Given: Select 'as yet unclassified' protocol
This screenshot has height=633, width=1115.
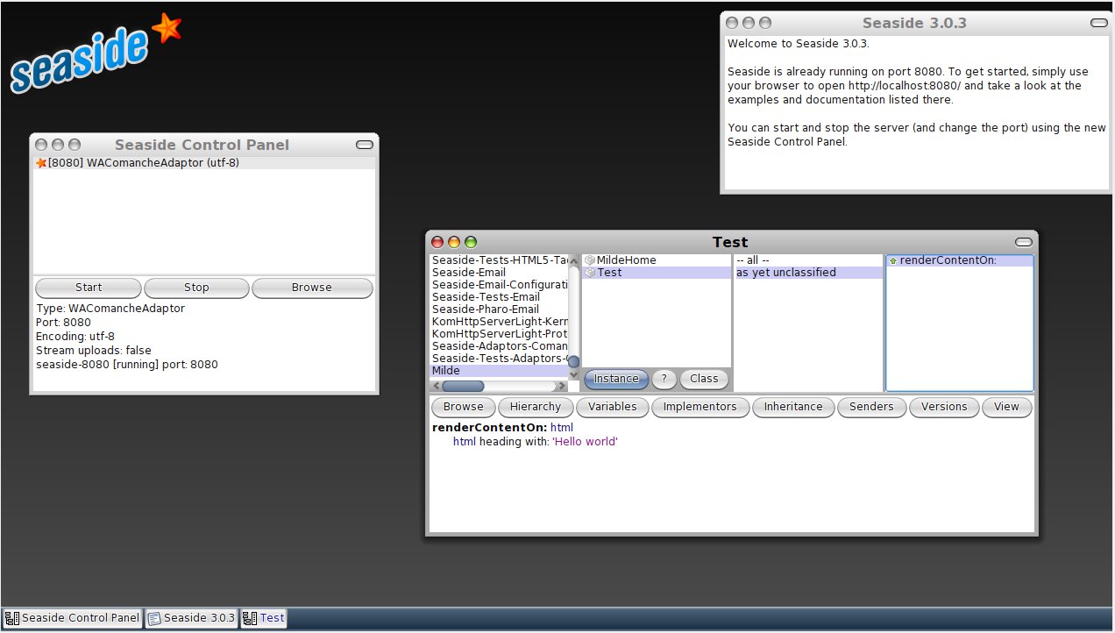Looking at the screenshot, I should (807, 273).
